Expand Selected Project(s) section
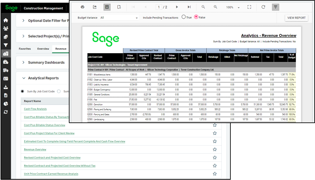This screenshot has height=180, width=315. click(x=23, y=36)
